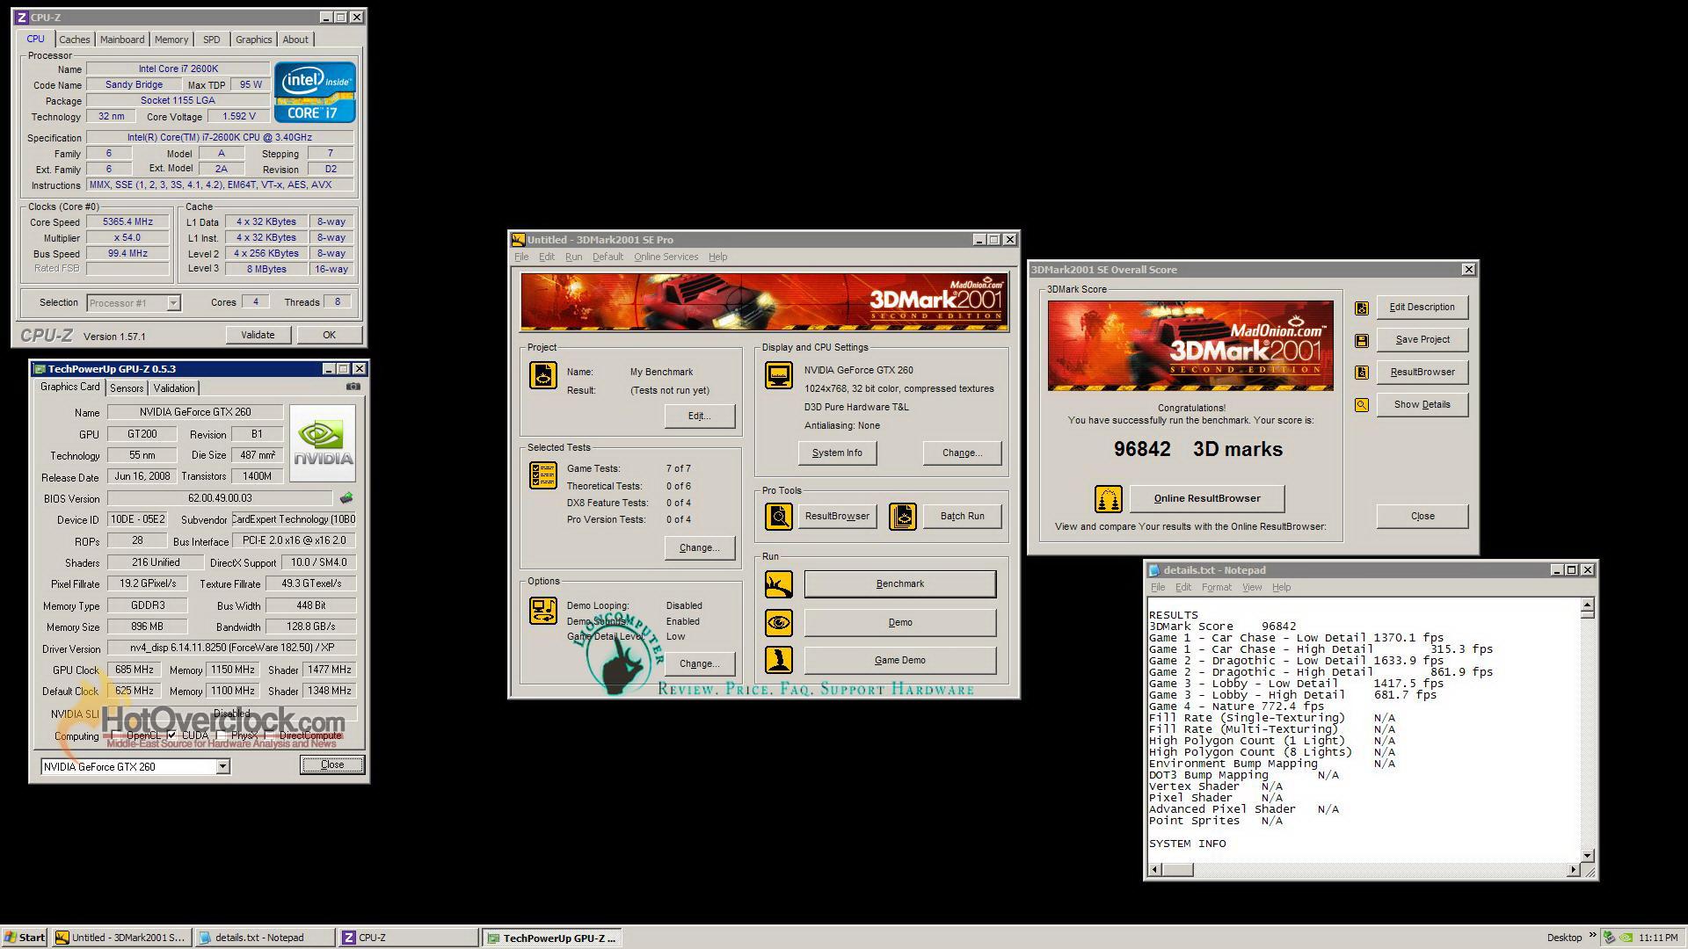Image resolution: width=1688 pixels, height=949 pixels.
Task: Open the Sensors tab in GPU-Z
Action: pyautogui.click(x=127, y=388)
